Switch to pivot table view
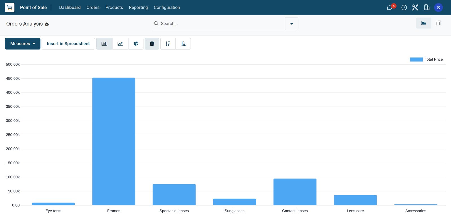This screenshot has height=219, width=451. 439,23
